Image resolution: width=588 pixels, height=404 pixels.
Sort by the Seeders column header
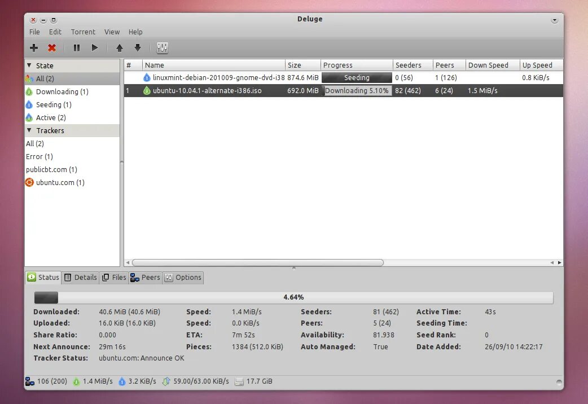(413, 65)
